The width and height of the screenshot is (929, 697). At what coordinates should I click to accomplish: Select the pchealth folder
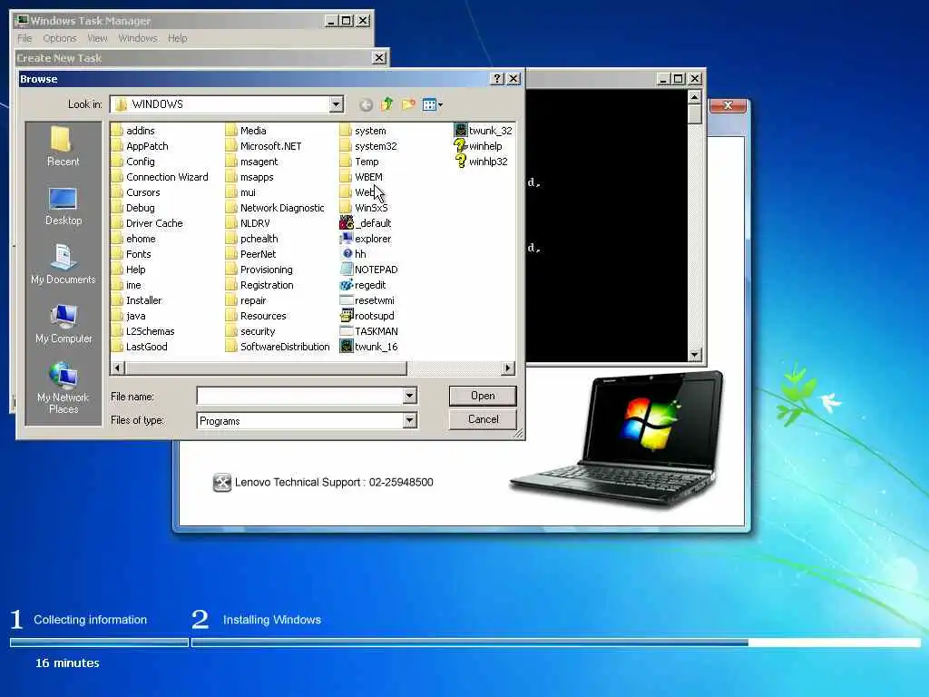[x=252, y=239]
